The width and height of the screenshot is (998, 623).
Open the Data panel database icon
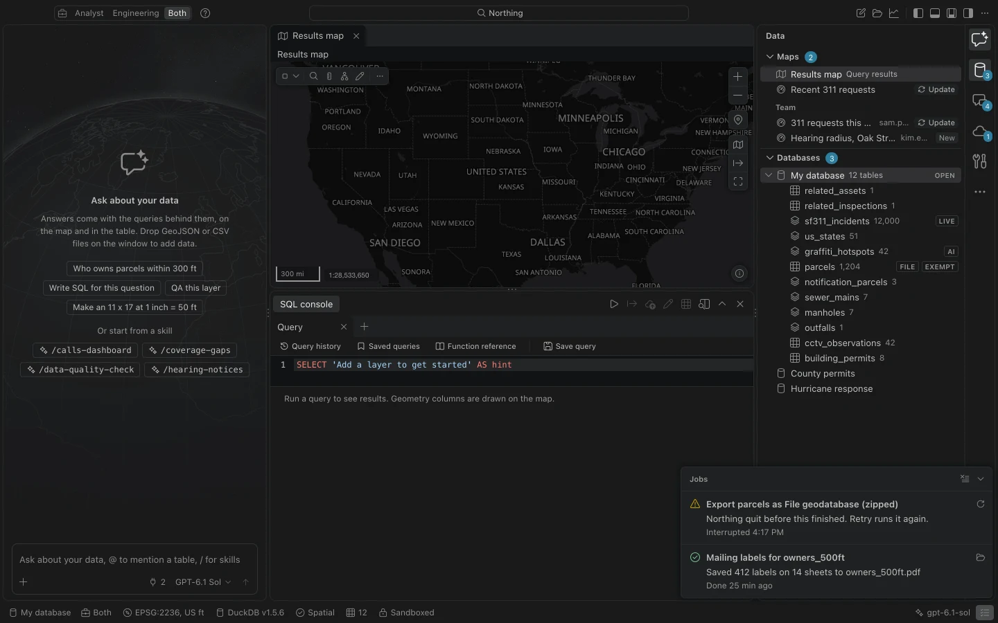pos(979,70)
